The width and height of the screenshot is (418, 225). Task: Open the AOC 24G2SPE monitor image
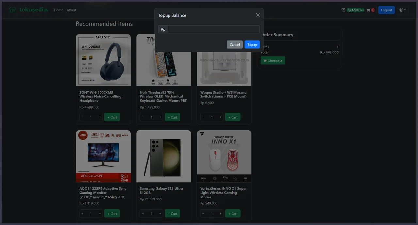[103, 156]
